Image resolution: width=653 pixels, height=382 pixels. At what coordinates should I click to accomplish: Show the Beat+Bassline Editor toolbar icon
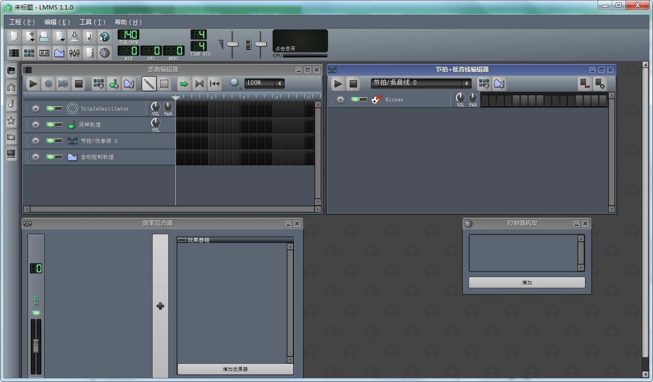pos(29,52)
